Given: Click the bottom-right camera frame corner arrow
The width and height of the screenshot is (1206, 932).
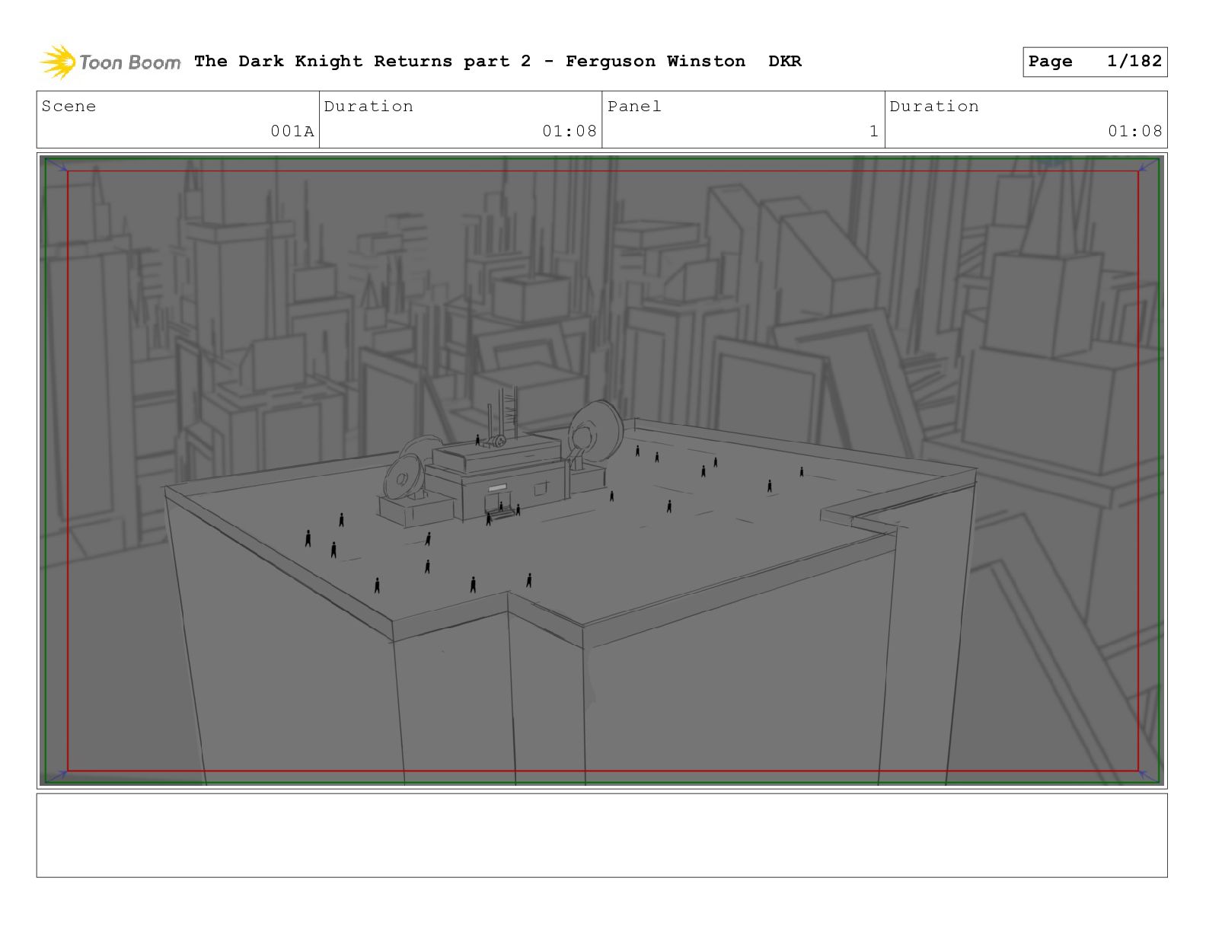Looking at the screenshot, I should tap(1148, 776).
